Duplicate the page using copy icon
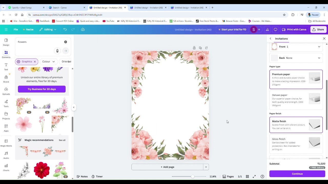The image size is (328, 184). [200, 48]
